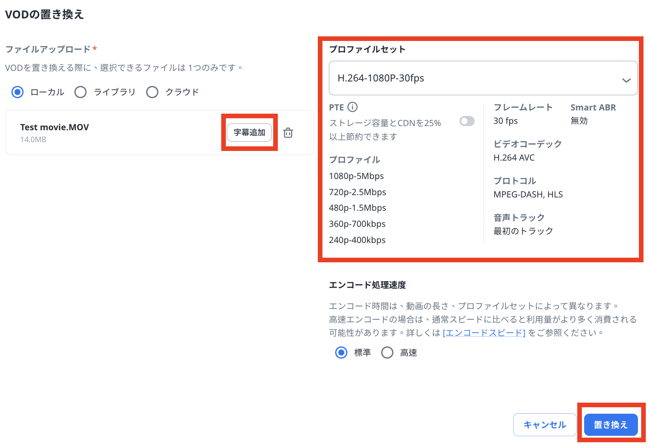The height and width of the screenshot is (445, 649).
Task: Click the Test movie.MOV file name
Action: tap(55, 127)
